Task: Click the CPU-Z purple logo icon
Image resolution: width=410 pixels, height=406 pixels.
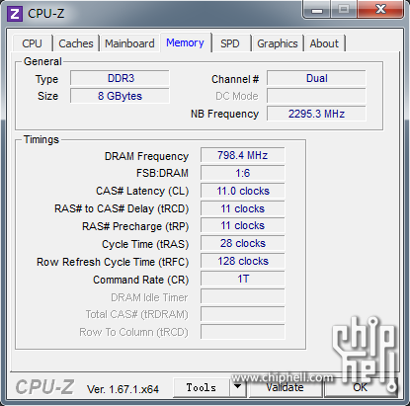Action: tap(15, 14)
